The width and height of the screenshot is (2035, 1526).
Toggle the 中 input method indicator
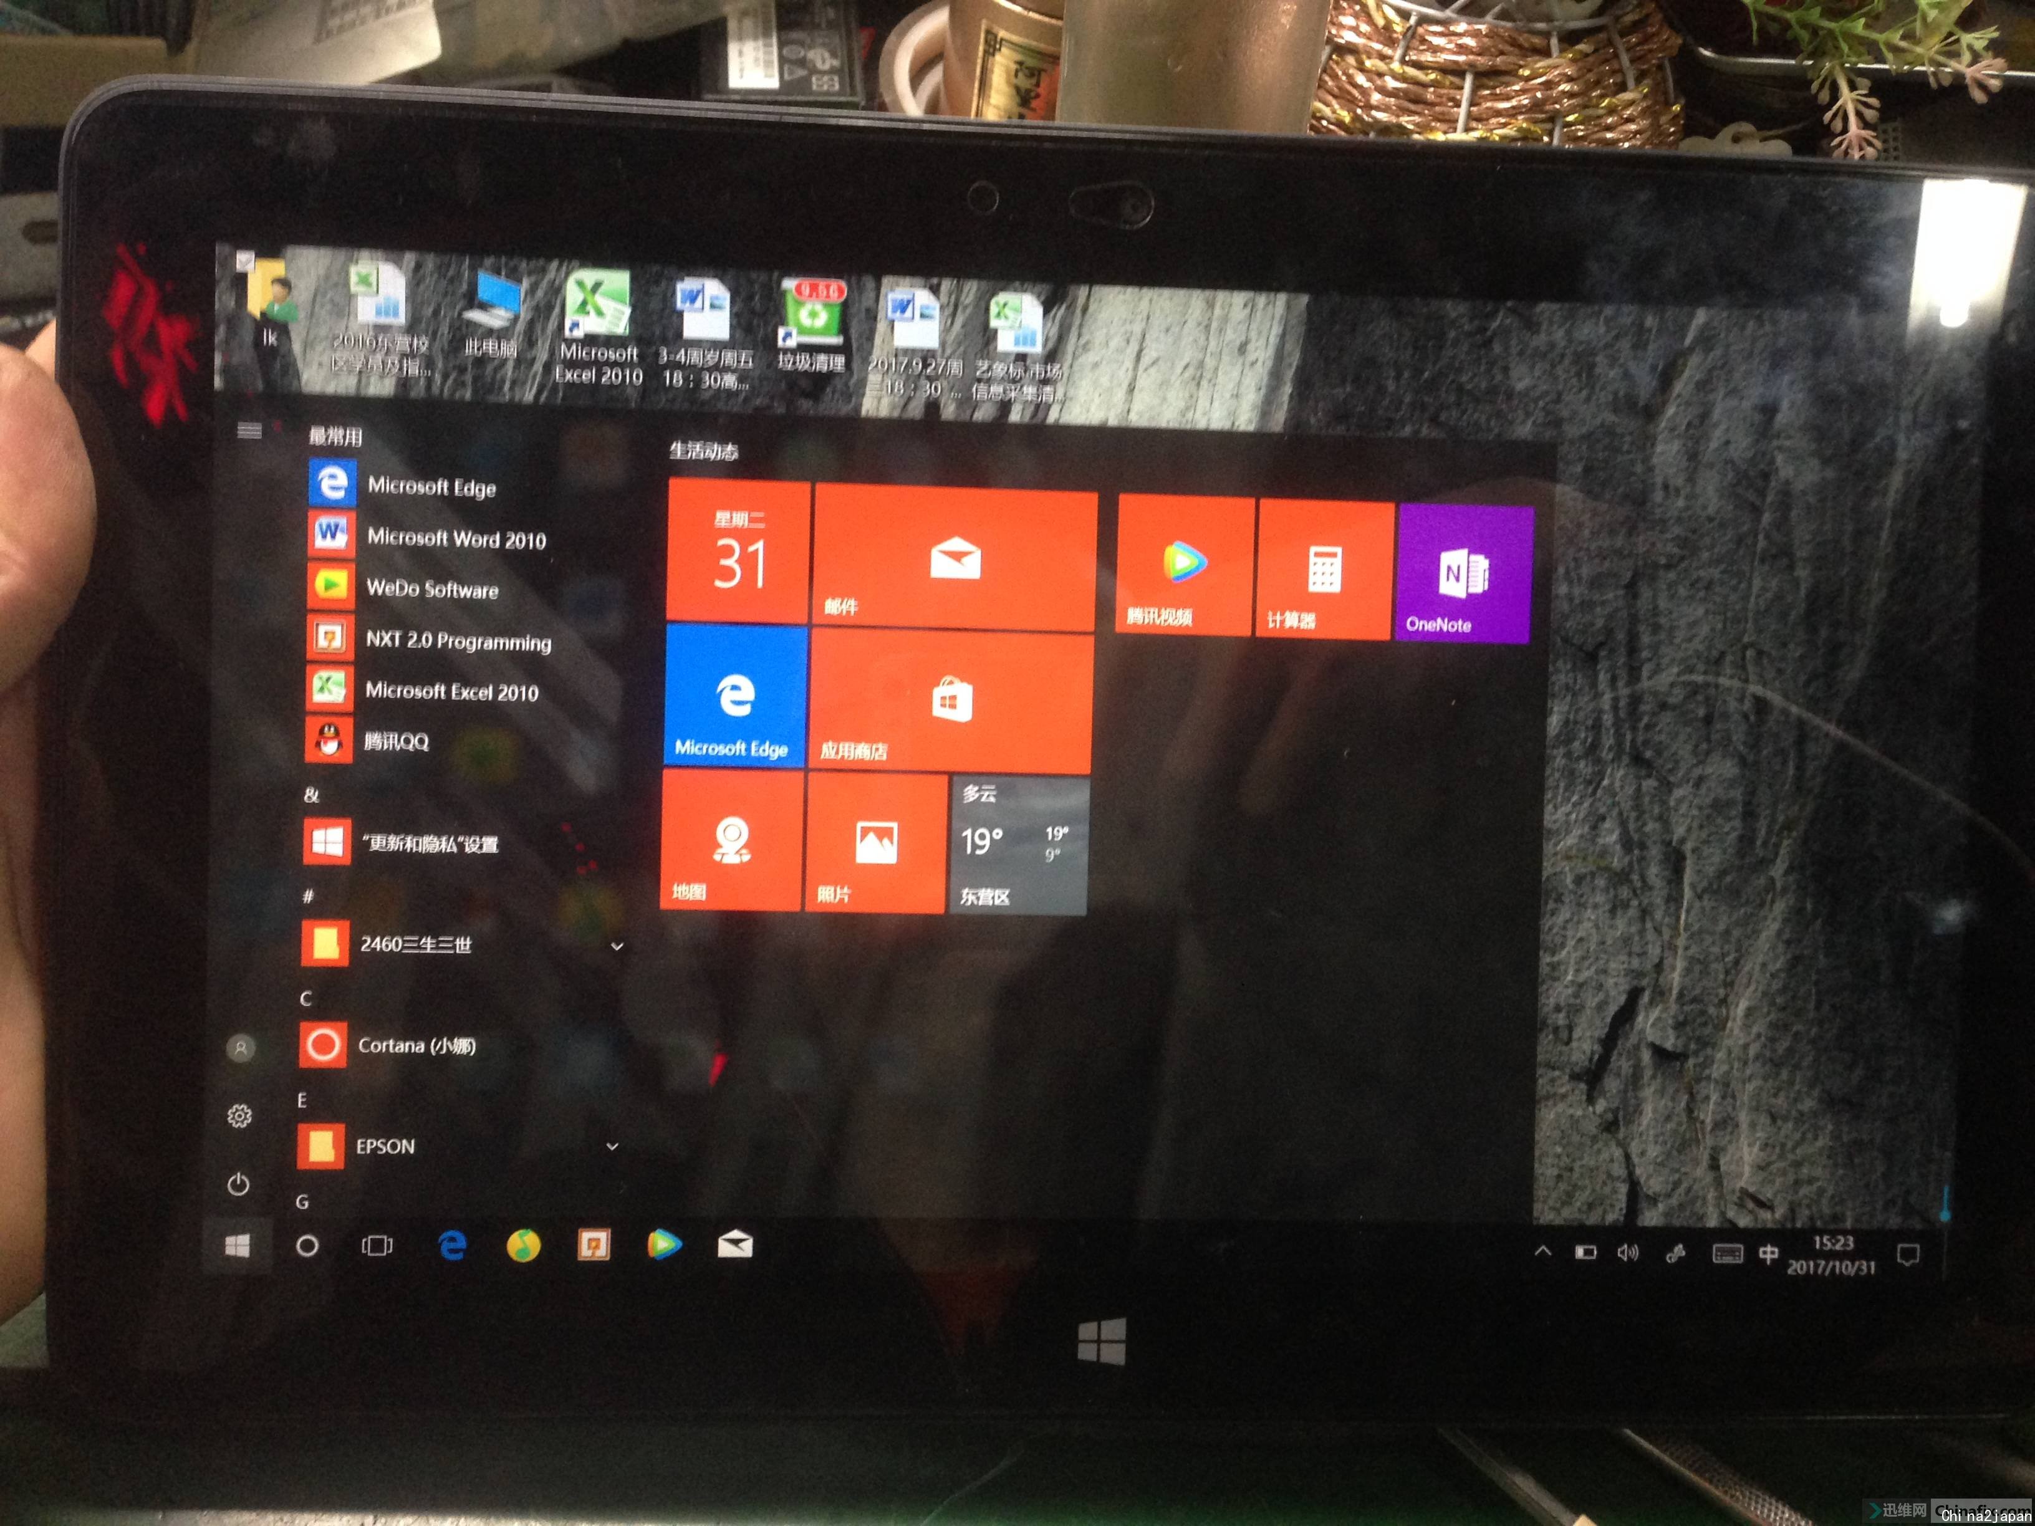[x=1768, y=1254]
